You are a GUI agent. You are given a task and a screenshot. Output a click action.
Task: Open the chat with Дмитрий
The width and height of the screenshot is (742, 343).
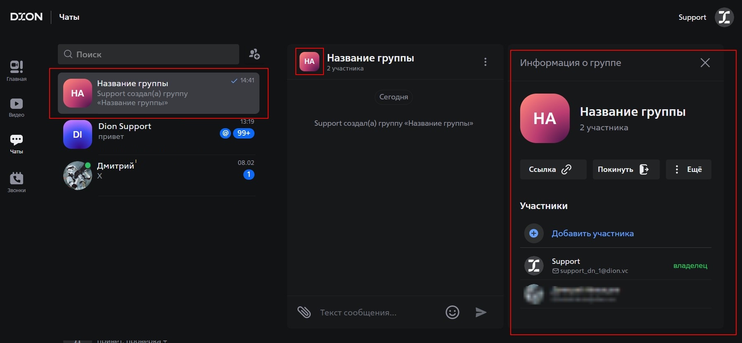pyautogui.click(x=159, y=175)
